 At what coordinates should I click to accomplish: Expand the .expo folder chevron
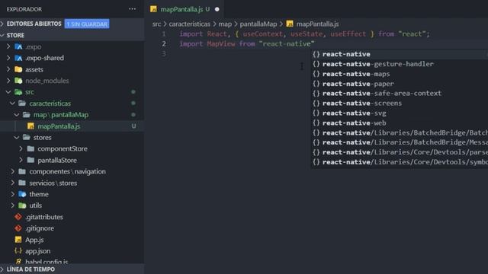pos(8,46)
